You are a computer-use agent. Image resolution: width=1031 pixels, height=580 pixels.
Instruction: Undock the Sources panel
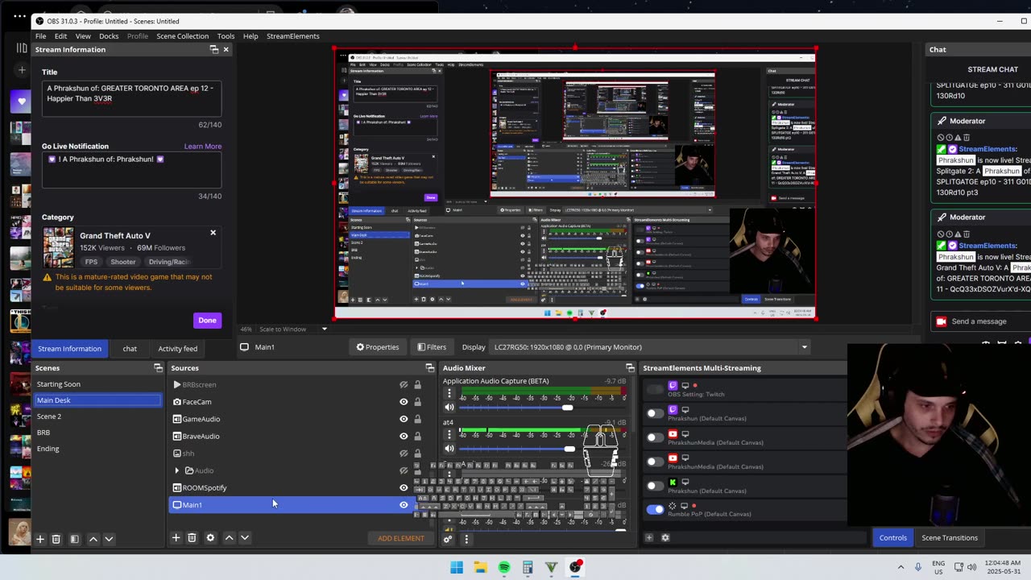pyautogui.click(x=429, y=368)
